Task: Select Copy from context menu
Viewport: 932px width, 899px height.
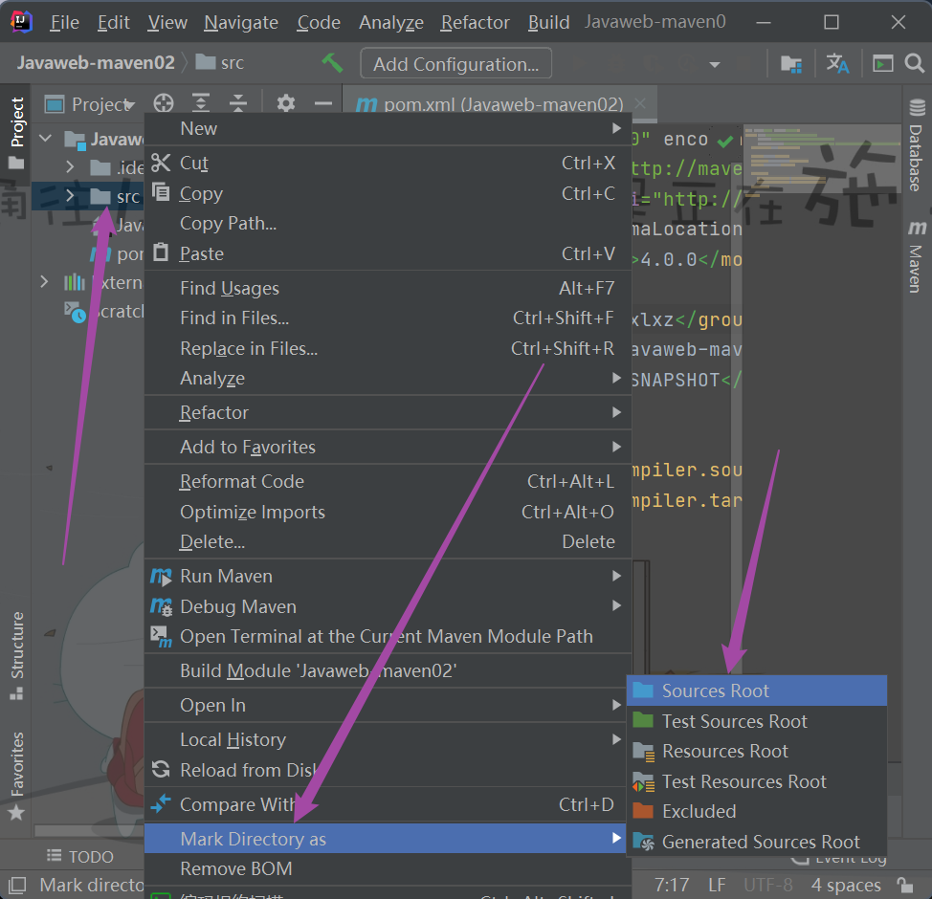Action: click(x=388, y=193)
